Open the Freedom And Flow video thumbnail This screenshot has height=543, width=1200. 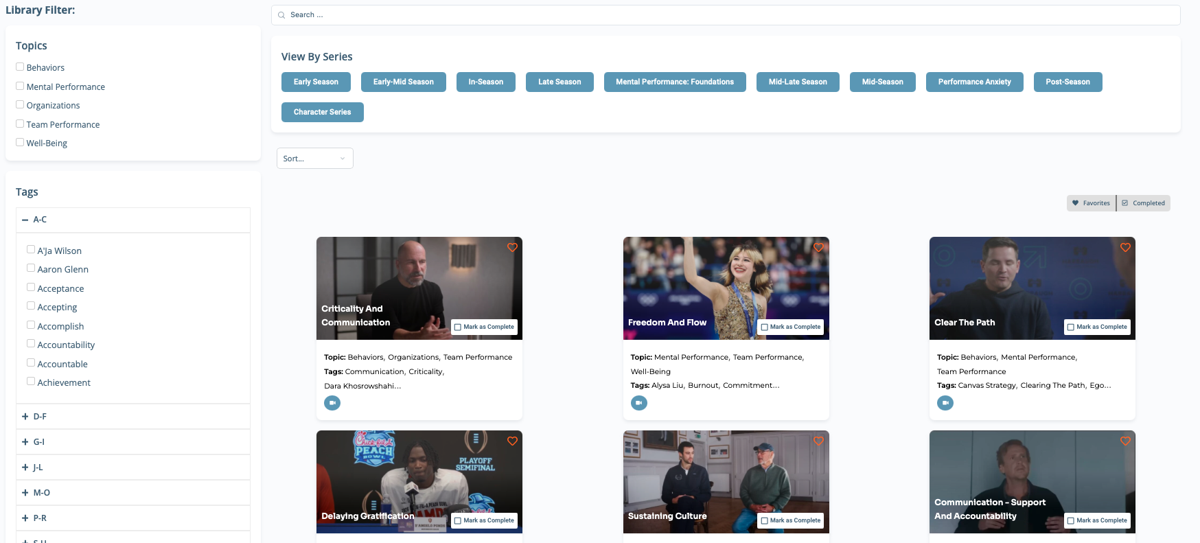point(726,288)
